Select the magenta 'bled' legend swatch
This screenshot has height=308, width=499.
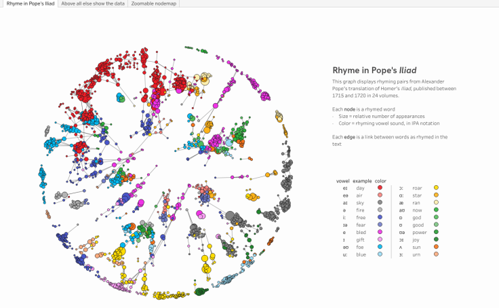(380, 232)
